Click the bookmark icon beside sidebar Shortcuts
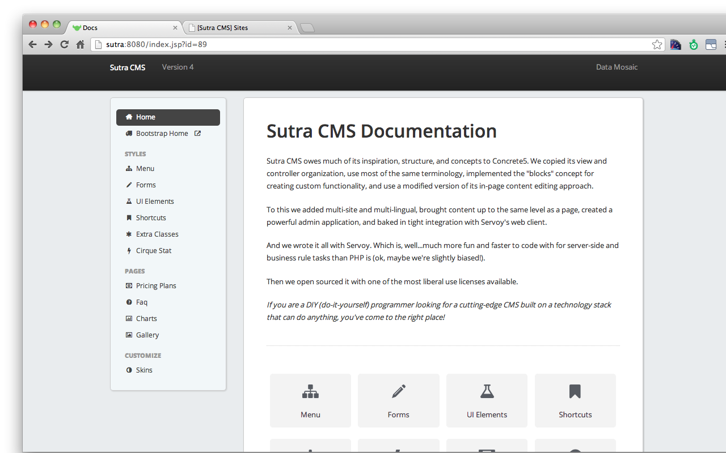This screenshot has height=453, width=726. [x=129, y=218]
